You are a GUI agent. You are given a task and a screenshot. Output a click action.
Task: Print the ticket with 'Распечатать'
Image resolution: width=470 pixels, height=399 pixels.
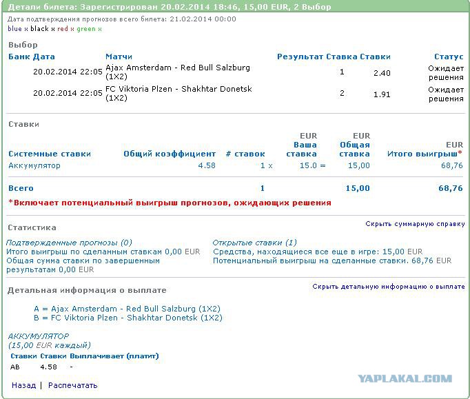72,385
